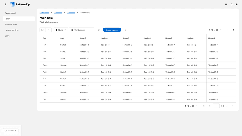
Task: Tick the bulk select checkbox
Action: coord(42,30)
